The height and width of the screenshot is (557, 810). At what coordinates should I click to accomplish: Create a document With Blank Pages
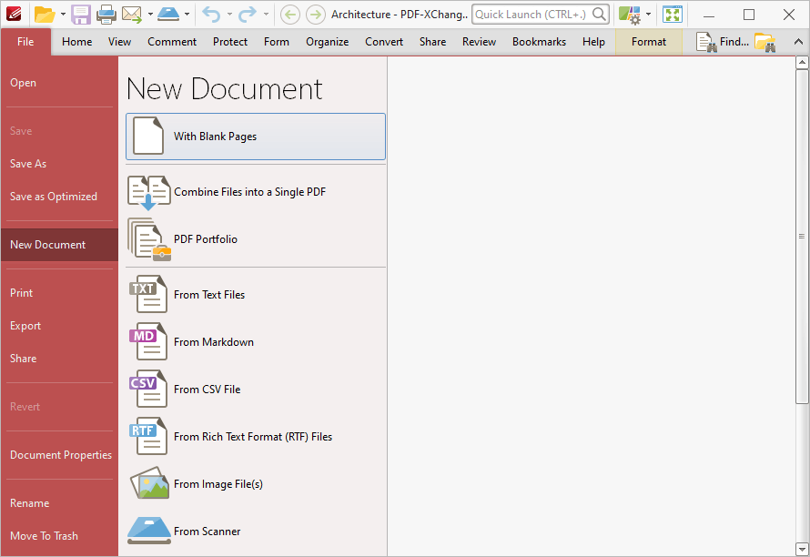256,137
